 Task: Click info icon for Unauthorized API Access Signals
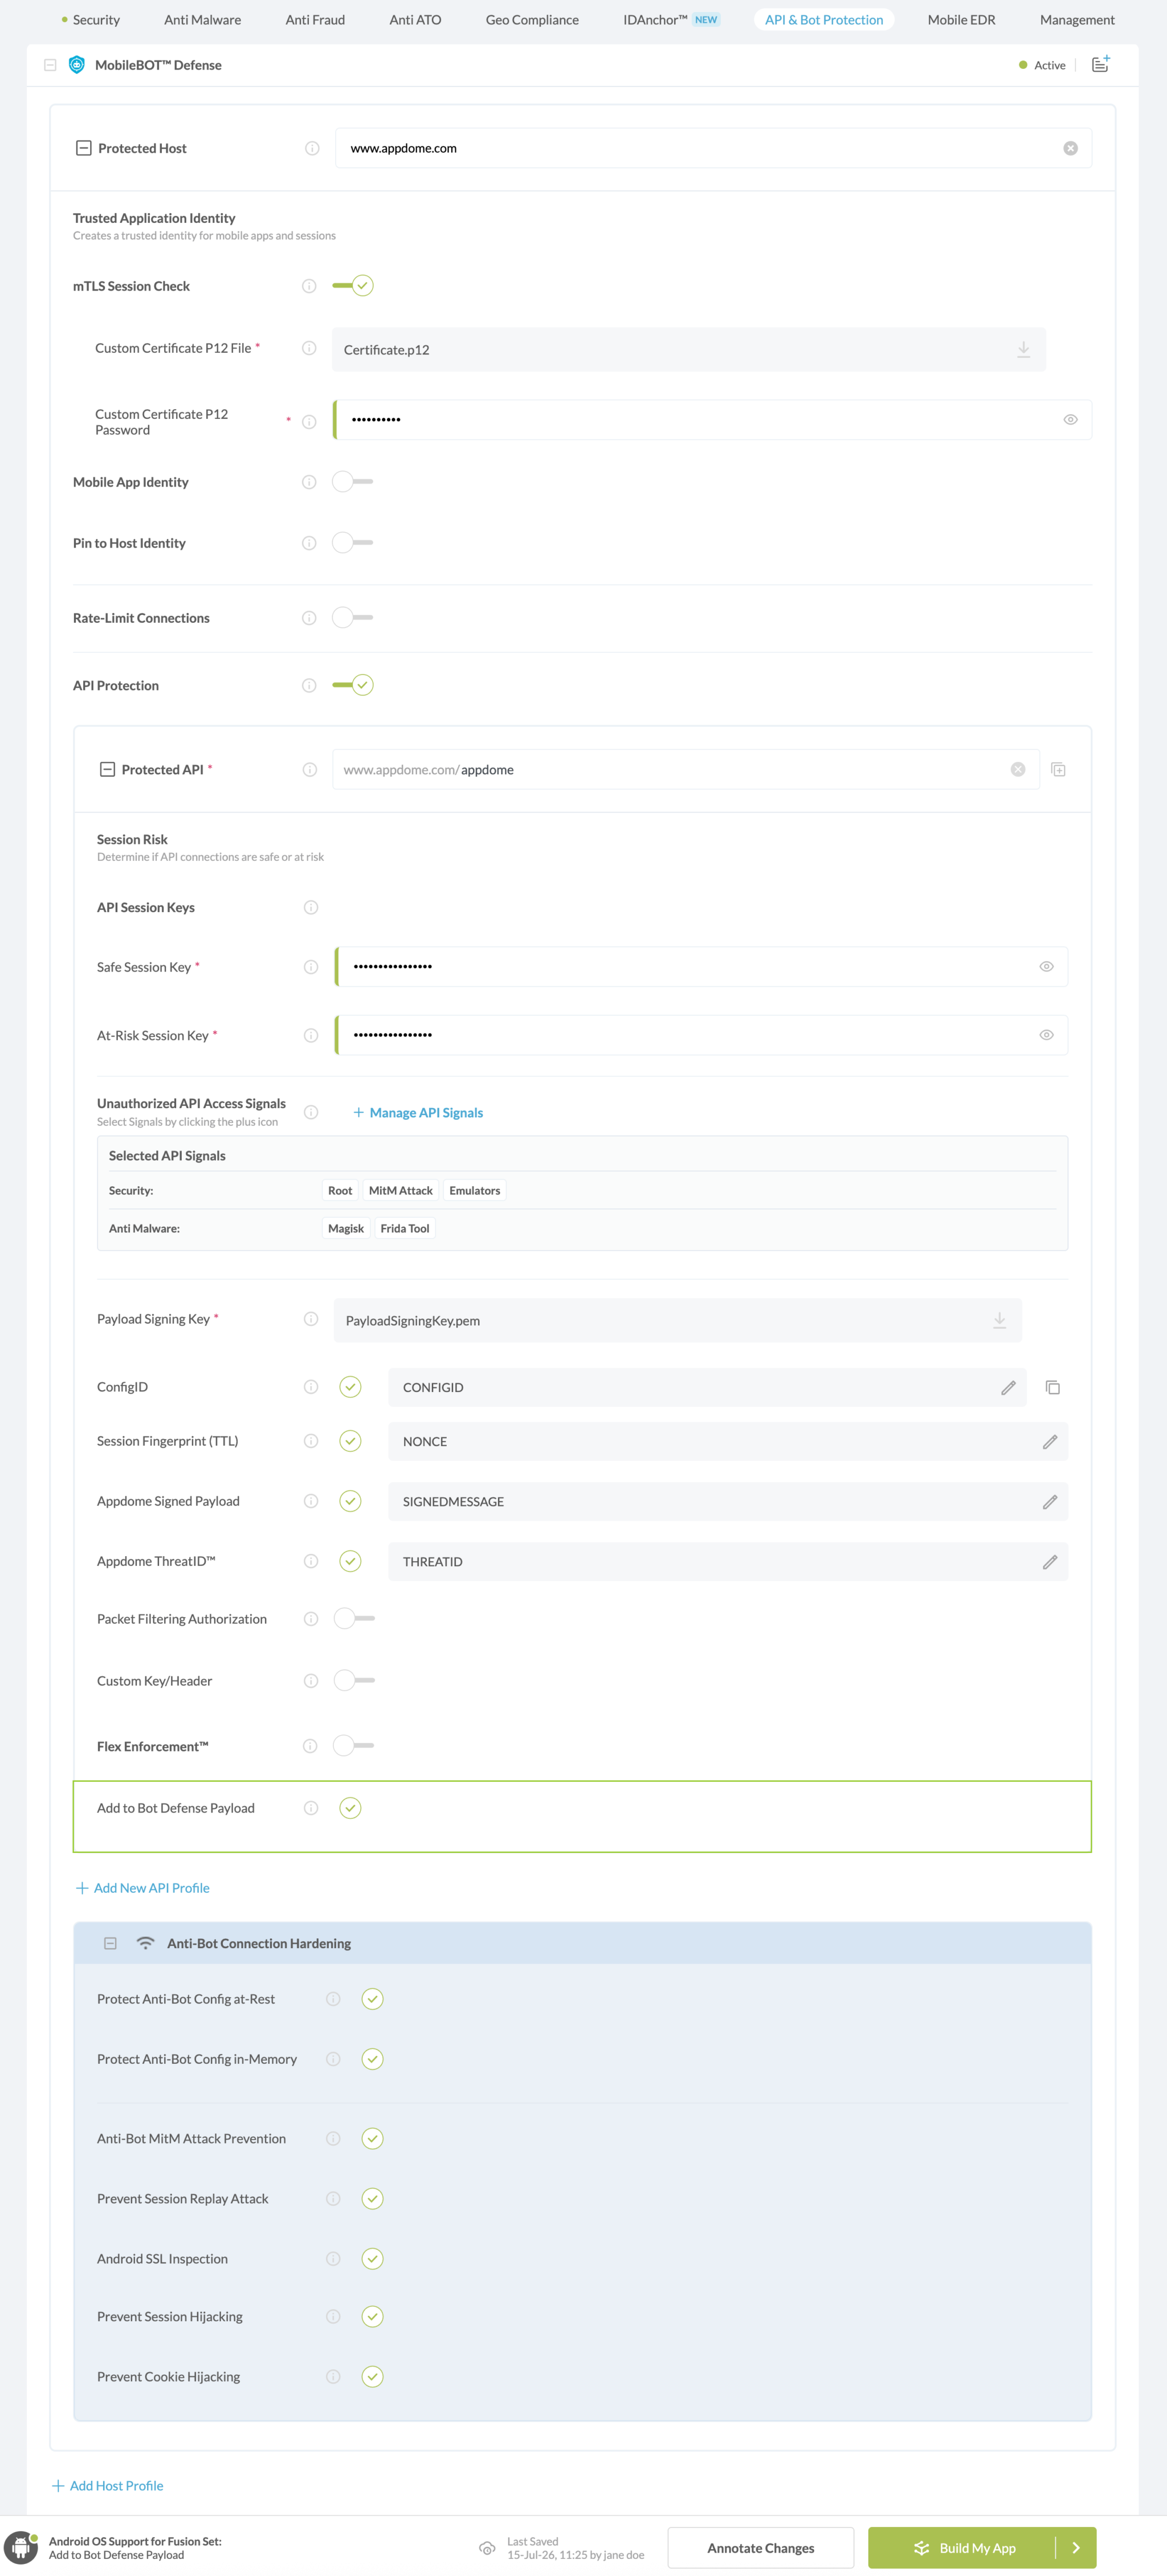(x=311, y=1112)
